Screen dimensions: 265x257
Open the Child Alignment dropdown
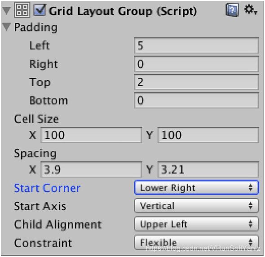(197, 224)
